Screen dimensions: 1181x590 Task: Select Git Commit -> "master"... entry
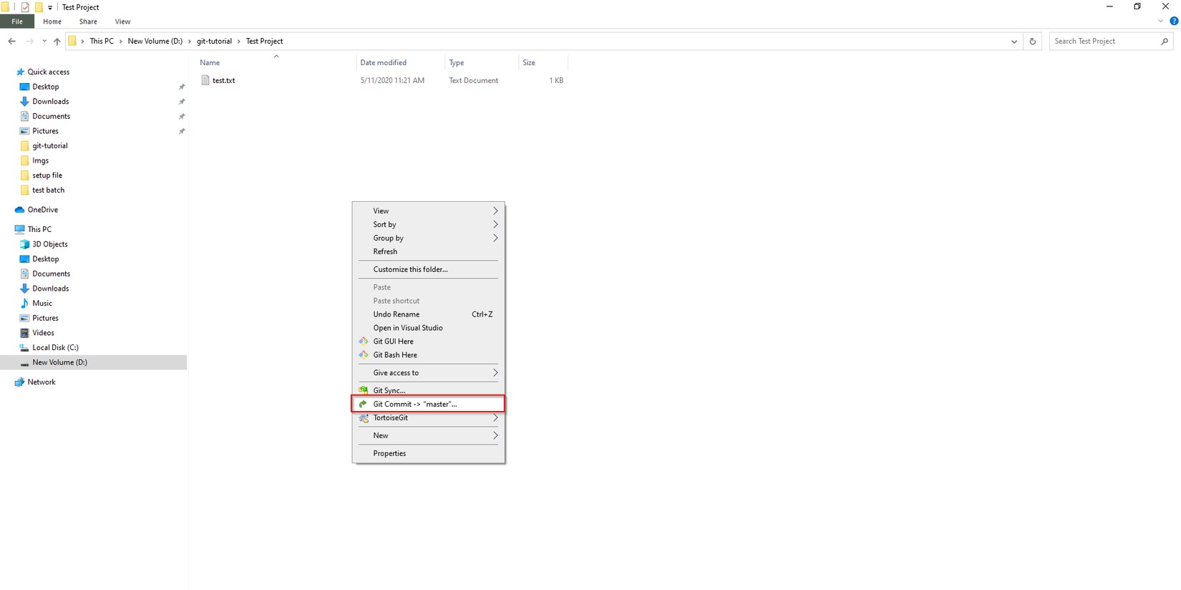pos(428,404)
